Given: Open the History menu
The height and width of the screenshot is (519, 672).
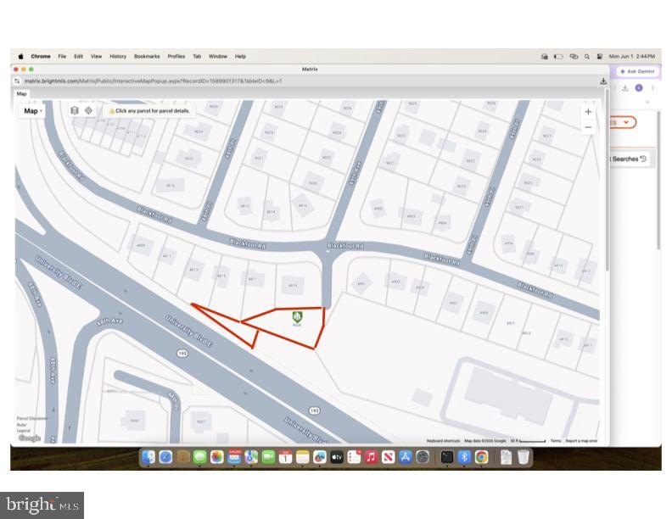Looking at the screenshot, I should [118, 57].
